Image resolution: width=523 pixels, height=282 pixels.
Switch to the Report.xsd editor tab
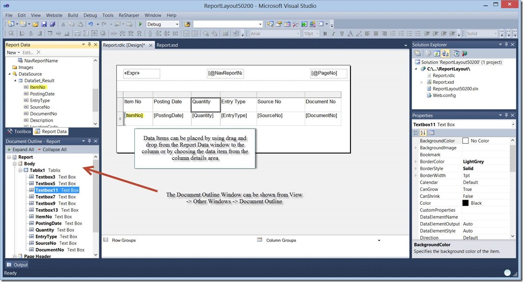coord(167,45)
